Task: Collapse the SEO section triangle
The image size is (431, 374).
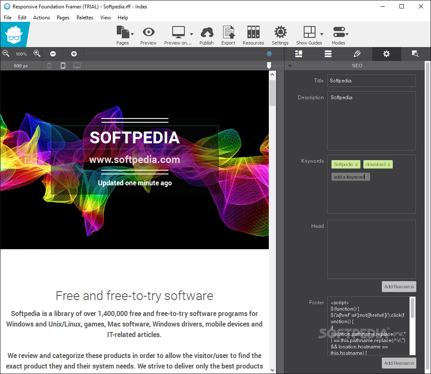Action: [x=290, y=66]
